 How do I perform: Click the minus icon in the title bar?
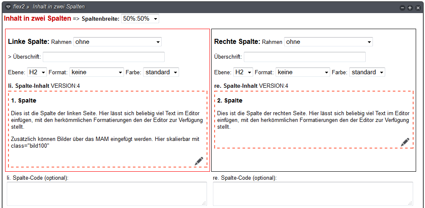[403, 8]
